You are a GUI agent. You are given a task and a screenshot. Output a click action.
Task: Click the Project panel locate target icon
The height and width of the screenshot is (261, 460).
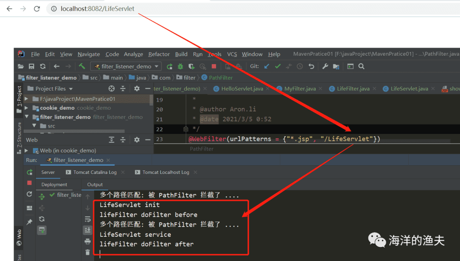point(112,88)
